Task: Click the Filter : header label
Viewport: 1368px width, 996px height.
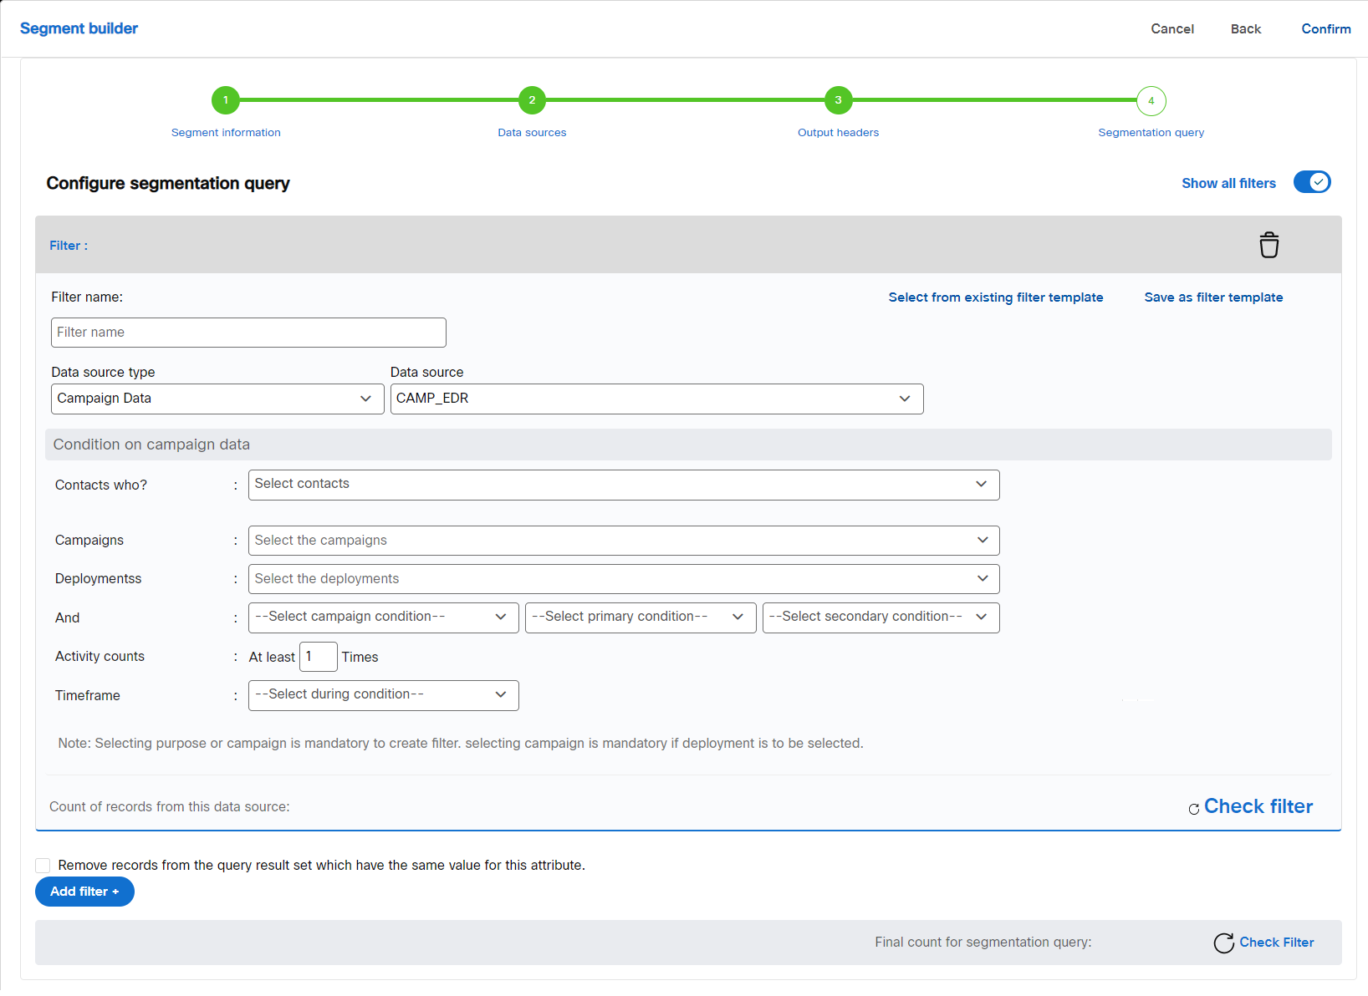Action: pos(69,246)
